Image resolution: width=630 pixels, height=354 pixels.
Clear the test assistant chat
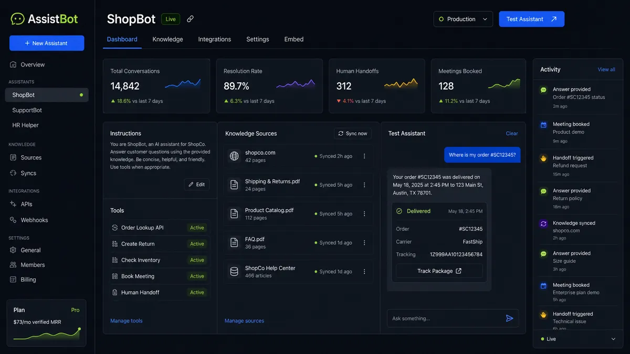(x=512, y=134)
